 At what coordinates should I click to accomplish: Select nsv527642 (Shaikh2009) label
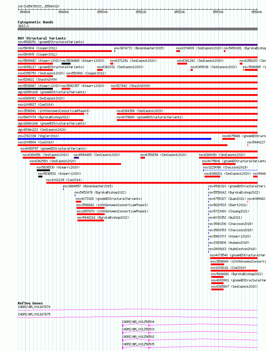click(x=131, y=86)
